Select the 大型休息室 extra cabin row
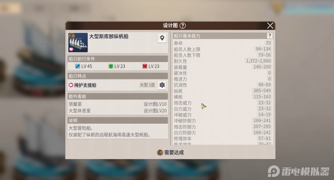This screenshot has width=334, height=180. (x=118, y=111)
